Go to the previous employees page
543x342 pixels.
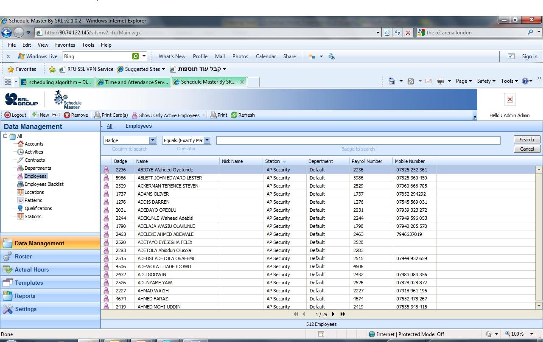coord(304,314)
